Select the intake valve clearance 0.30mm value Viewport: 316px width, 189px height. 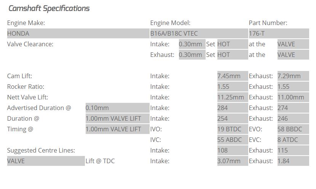coord(192,44)
